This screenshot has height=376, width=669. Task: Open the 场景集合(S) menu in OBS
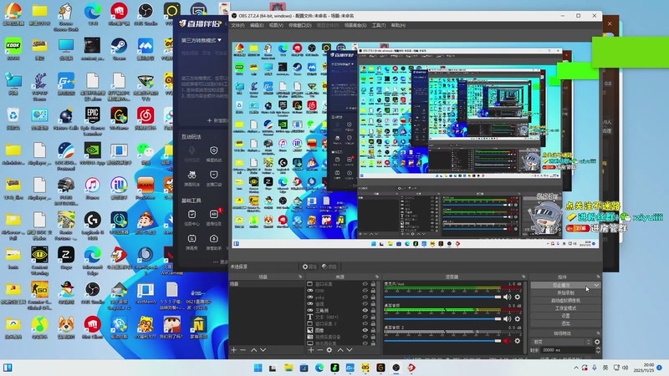(x=355, y=26)
